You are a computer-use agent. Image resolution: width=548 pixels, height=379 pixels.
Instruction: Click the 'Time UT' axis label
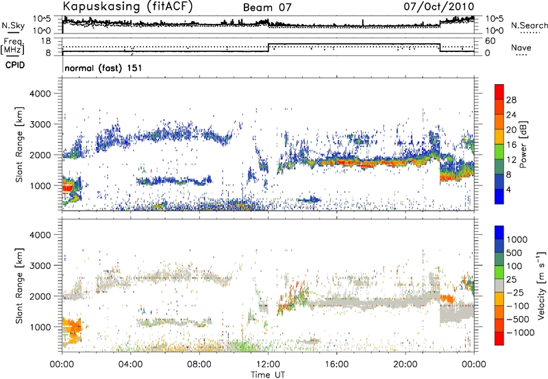[x=268, y=375]
